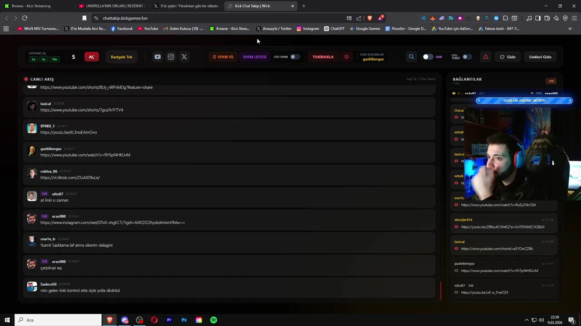Open Premiere Pro from the taskbar

coord(169,320)
